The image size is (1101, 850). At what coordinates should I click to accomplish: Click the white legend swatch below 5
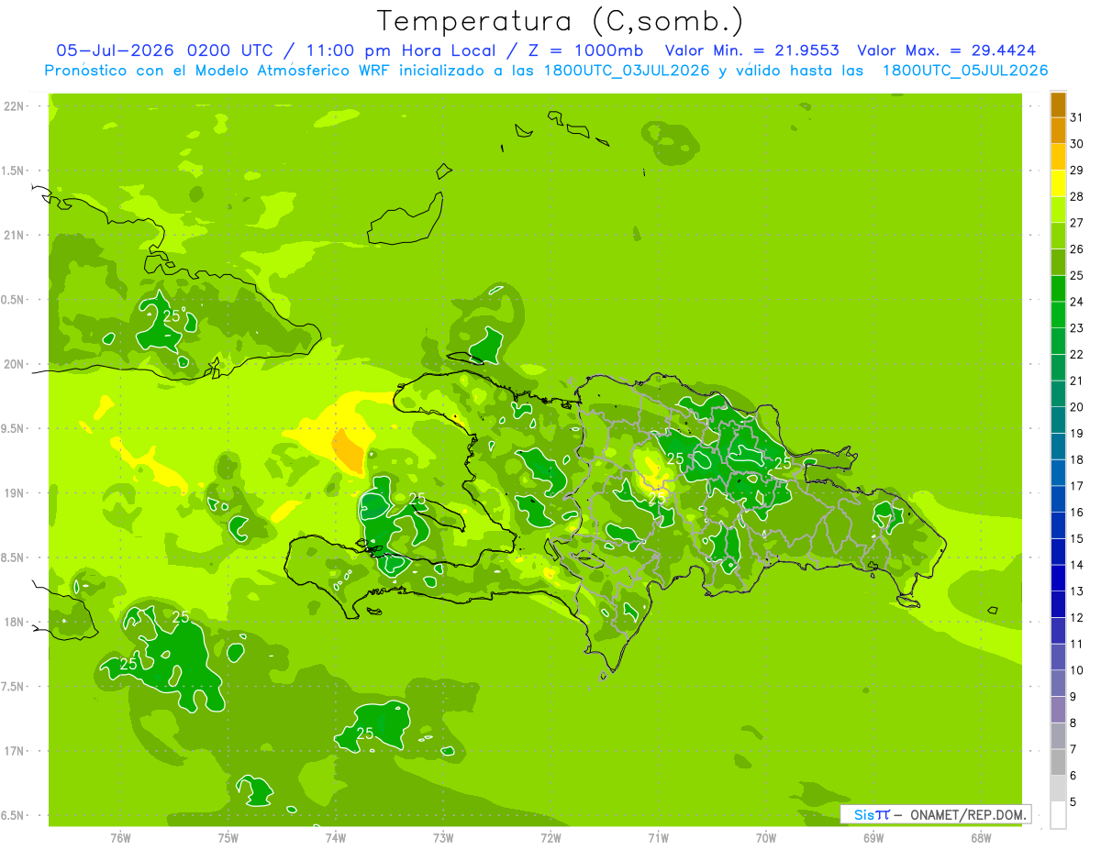pos(1058,815)
